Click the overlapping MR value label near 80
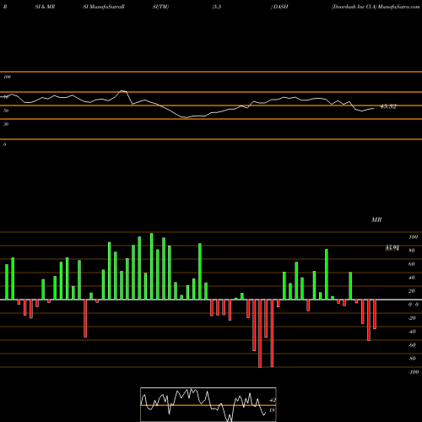The image size is (422, 422). 392,248
